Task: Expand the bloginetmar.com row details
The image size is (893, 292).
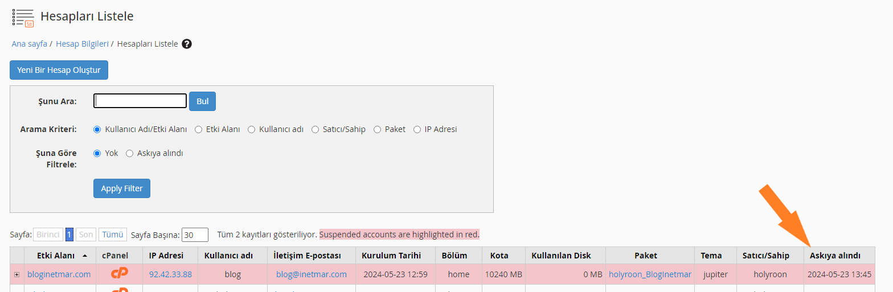Action: 17,274
